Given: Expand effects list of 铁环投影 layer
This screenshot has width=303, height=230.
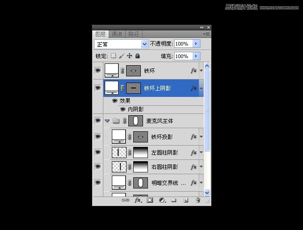Looking at the screenshot, I should (201, 137).
